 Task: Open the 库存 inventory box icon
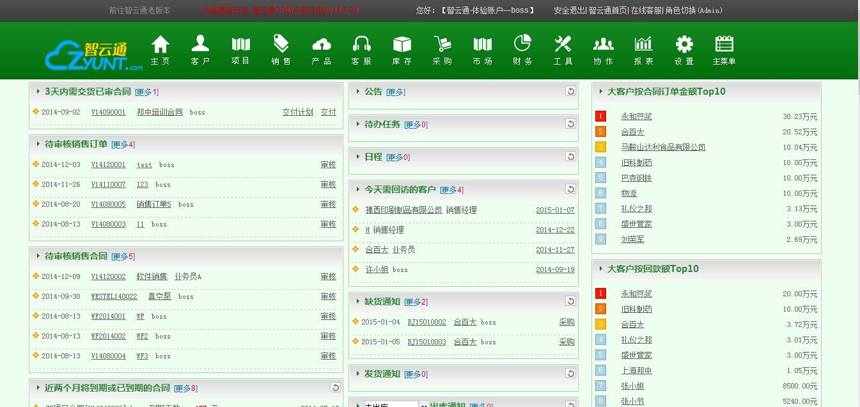pyautogui.click(x=402, y=50)
